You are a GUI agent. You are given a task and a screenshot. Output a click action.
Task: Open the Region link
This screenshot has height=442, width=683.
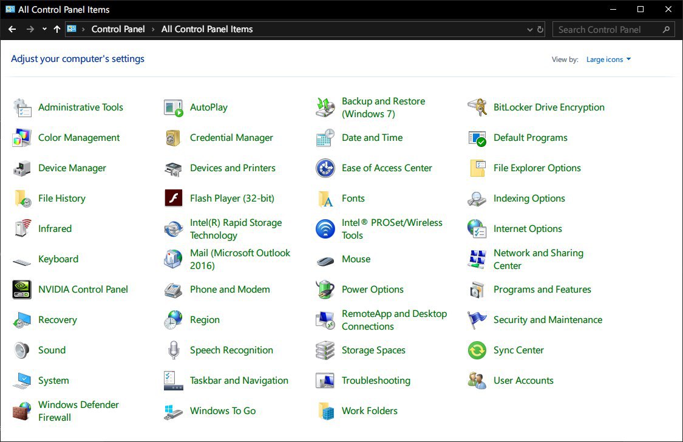point(205,320)
